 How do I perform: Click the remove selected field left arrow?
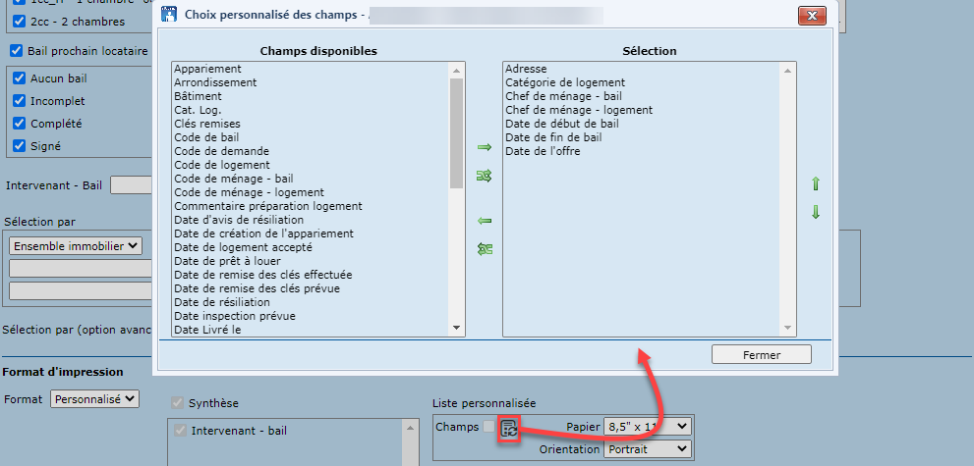click(484, 221)
